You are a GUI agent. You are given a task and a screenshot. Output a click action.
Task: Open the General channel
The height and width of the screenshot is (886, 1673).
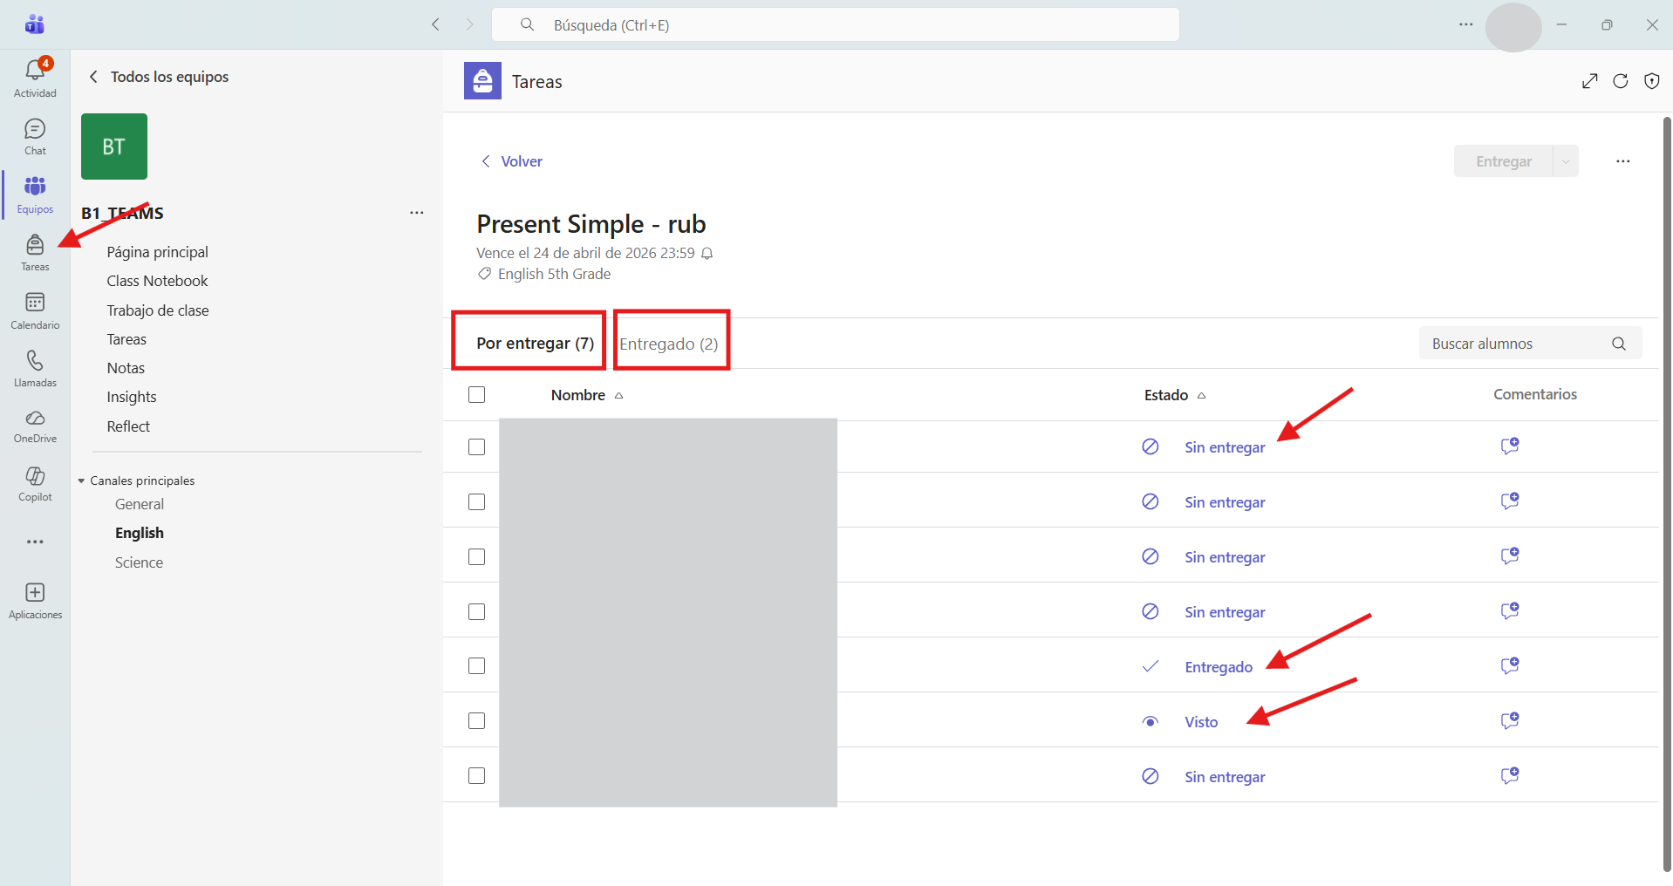point(140,504)
